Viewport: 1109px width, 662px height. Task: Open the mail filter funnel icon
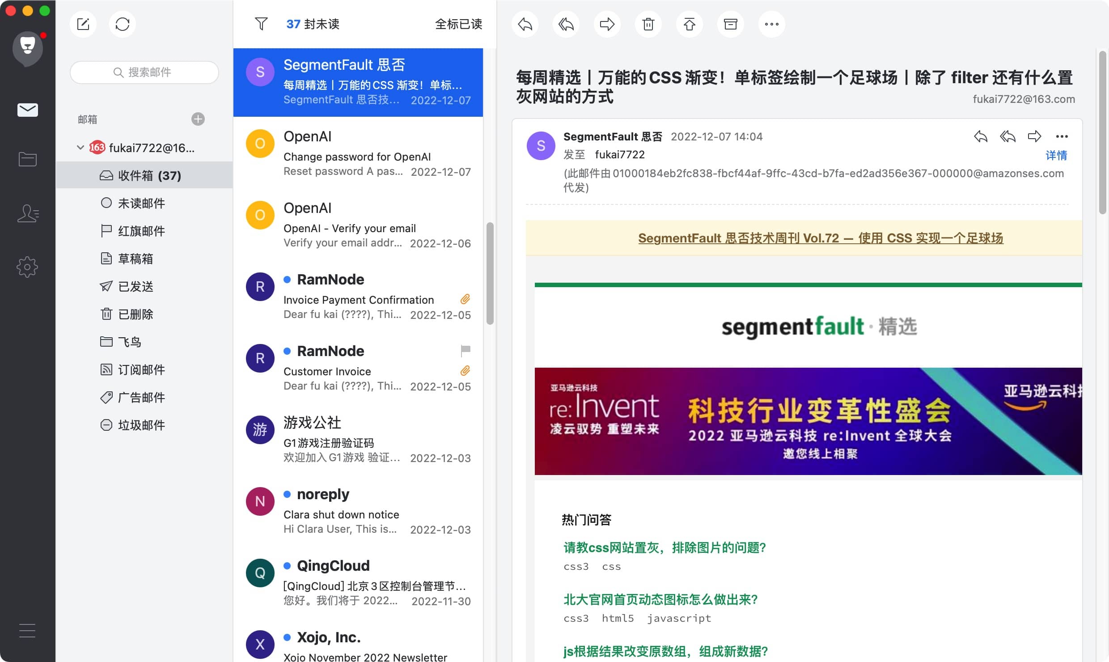coord(261,24)
